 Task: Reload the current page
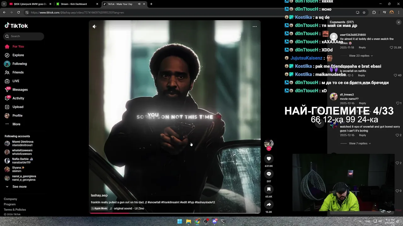point(19,13)
